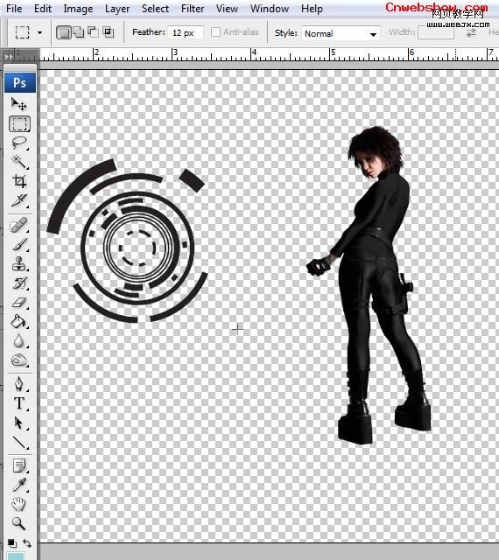The height and width of the screenshot is (560, 499).
Task: Click the Photoshop Ps logo
Action: point(20,82)
